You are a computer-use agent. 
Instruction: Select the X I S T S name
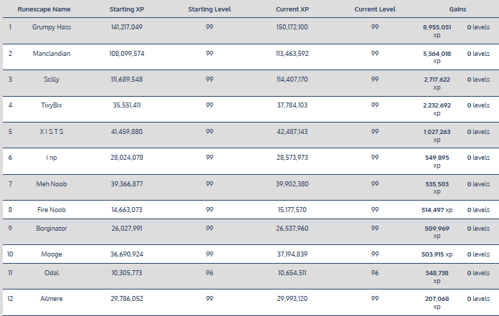pyautogui.click(x=51, y=131)
